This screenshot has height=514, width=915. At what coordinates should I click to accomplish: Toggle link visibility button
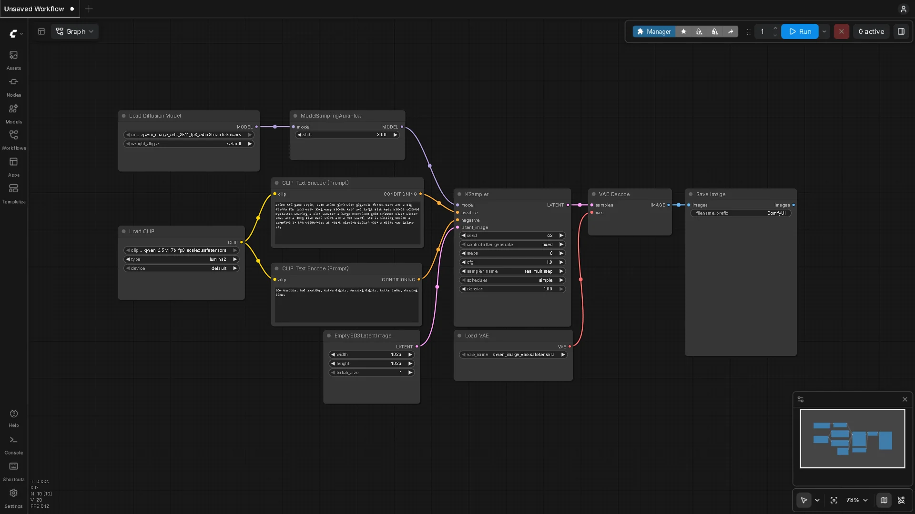pos(901,500)
